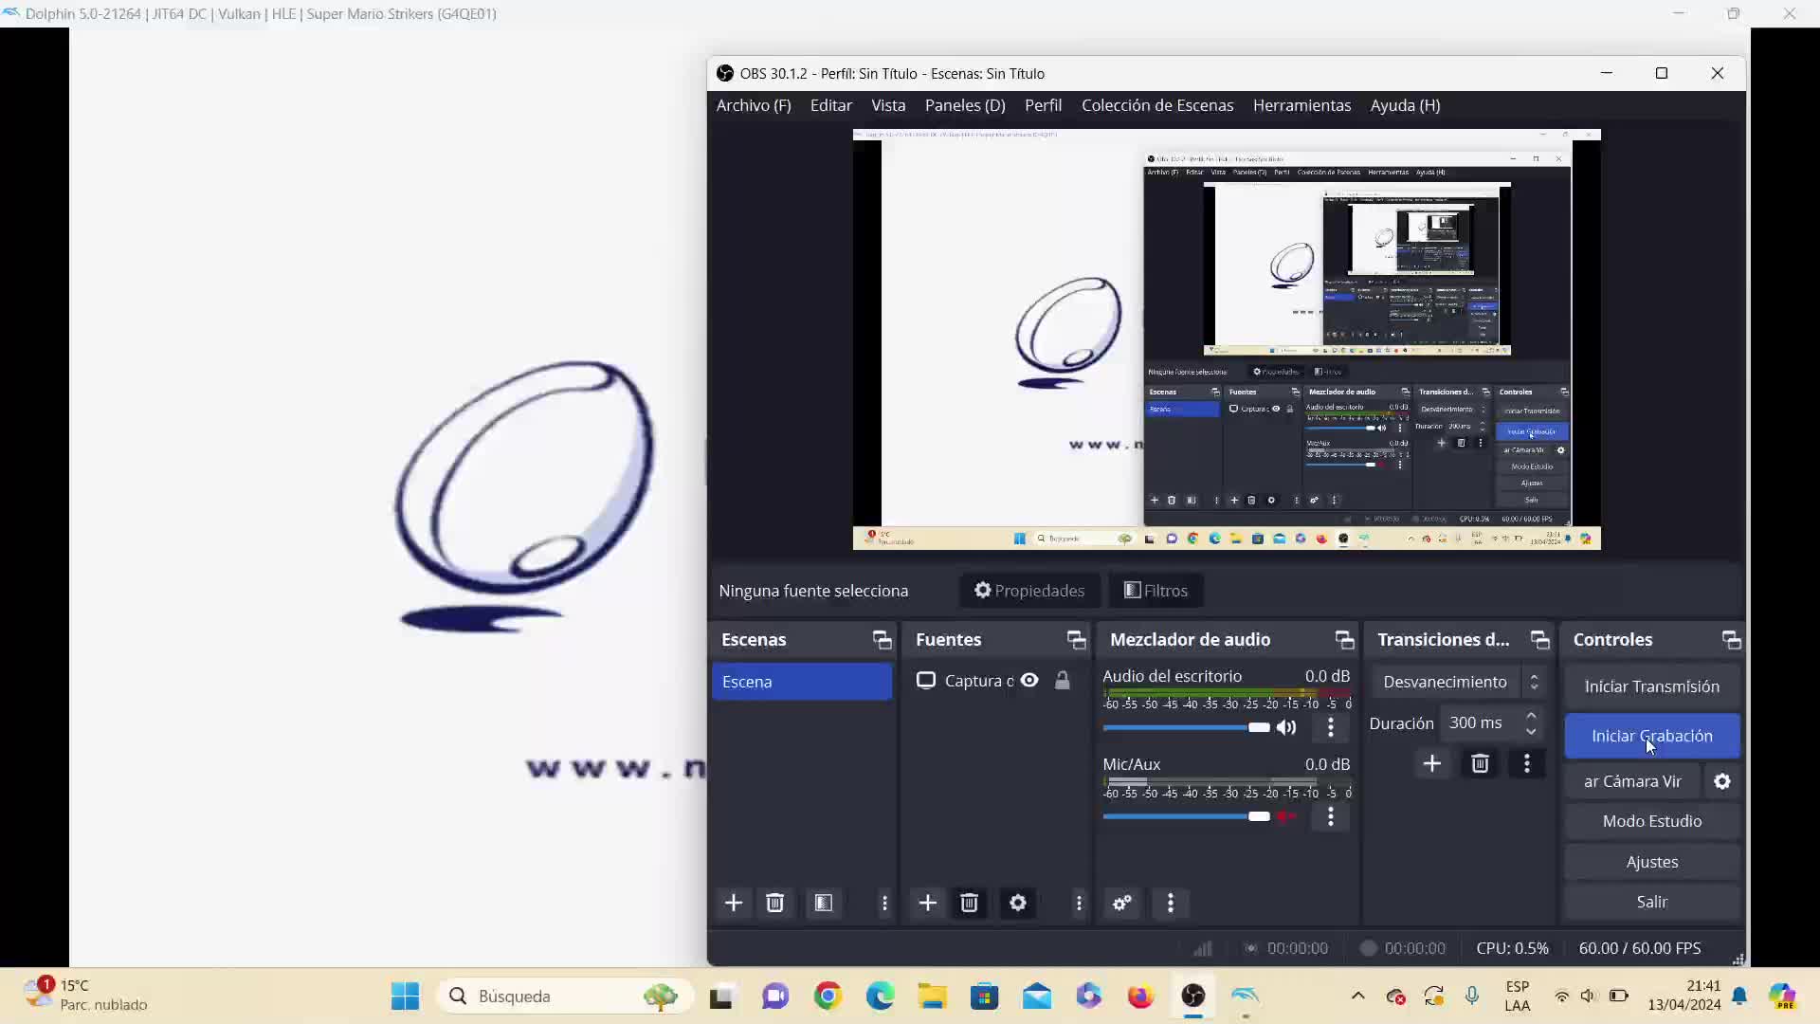This screenshot has width=1820, height=1024.
Task: Open Ajustes in the Controles panel
Action: [x=1652, y=862]
